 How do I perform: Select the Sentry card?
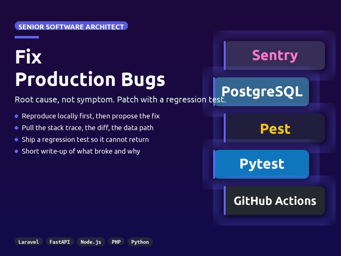tap(275, 56)
